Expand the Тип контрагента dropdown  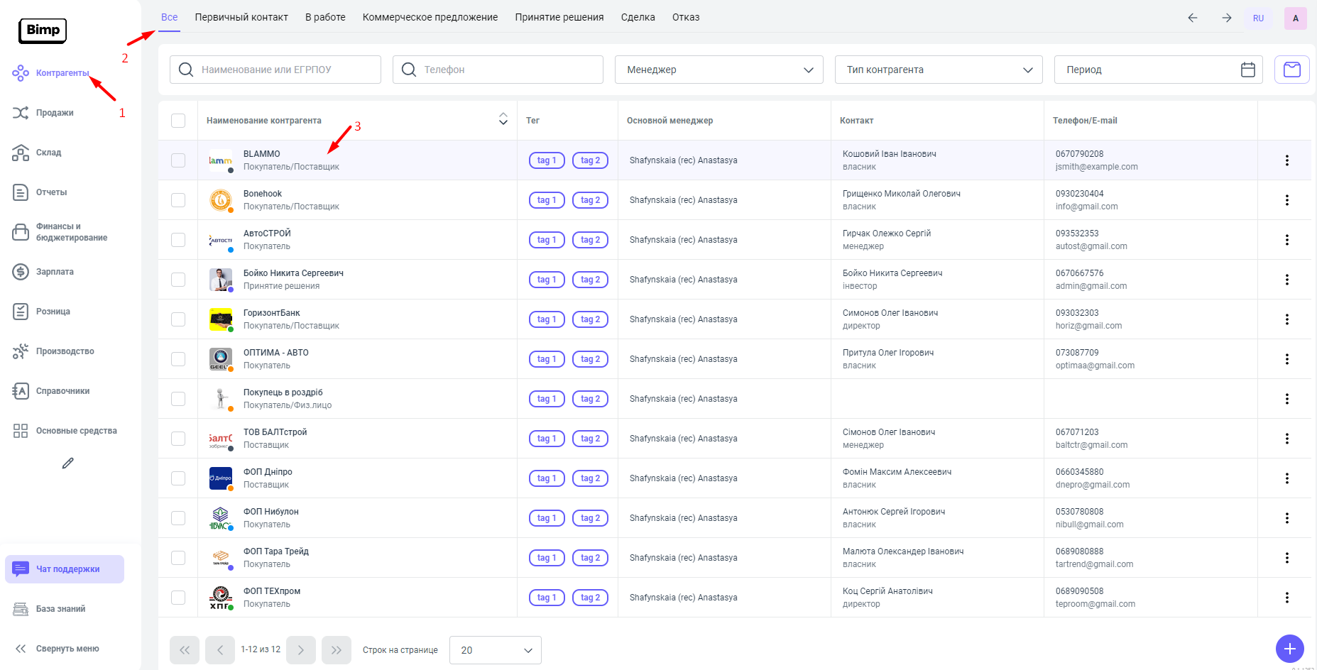938,70
